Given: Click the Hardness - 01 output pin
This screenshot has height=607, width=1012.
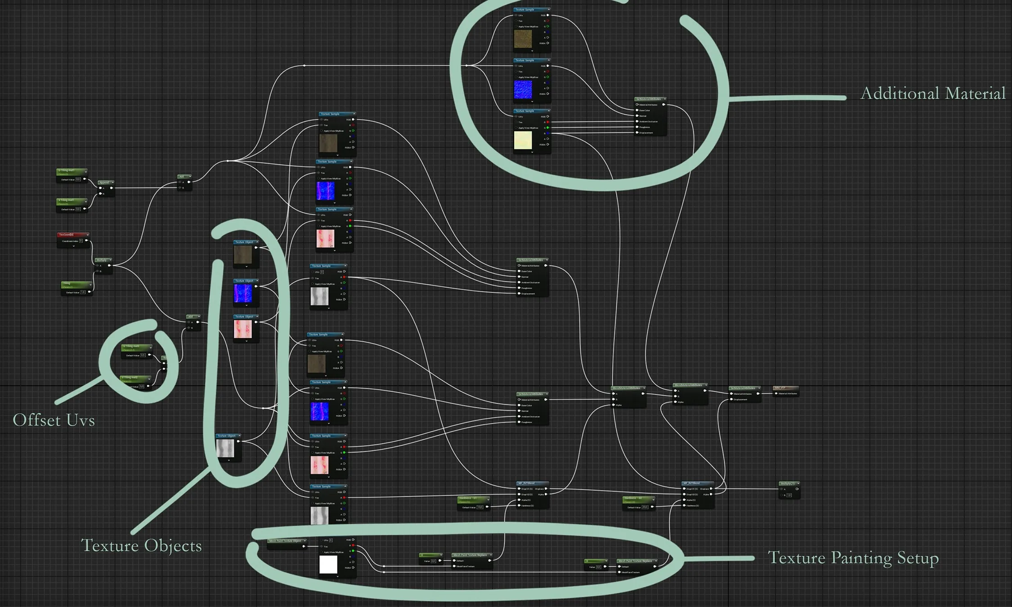Looking at the screenshot, I should tap(487, 507).
